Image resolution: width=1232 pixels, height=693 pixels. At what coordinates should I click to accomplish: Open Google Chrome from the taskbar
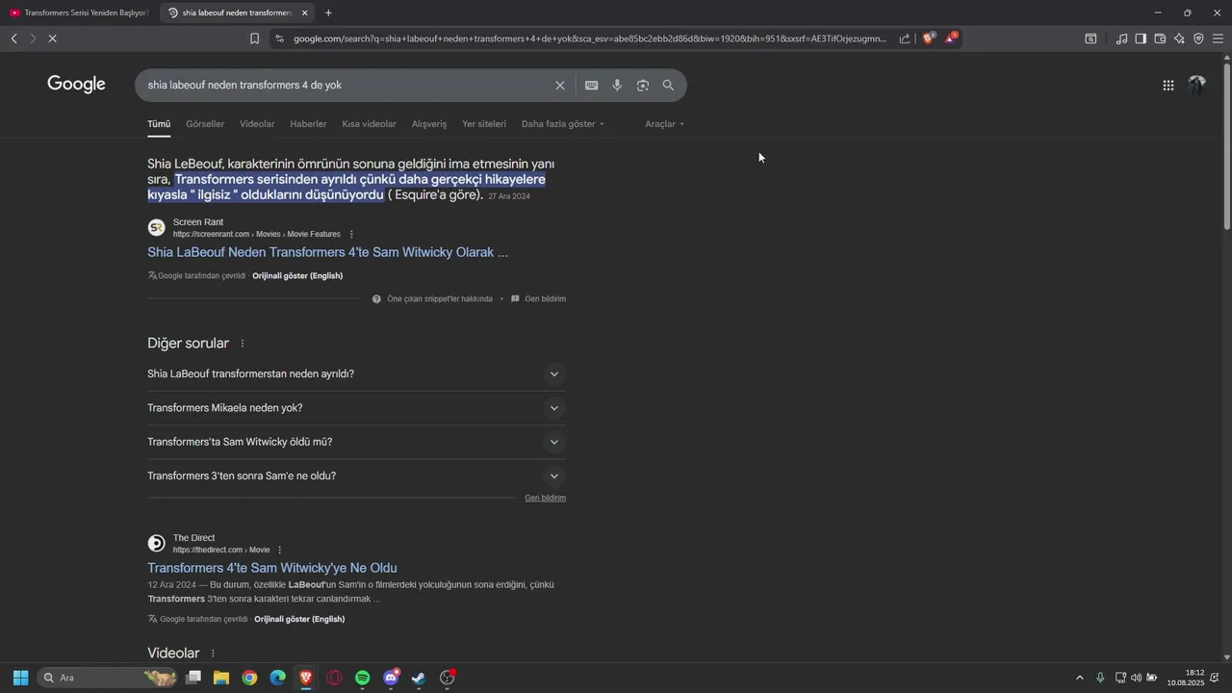point(249,678)
